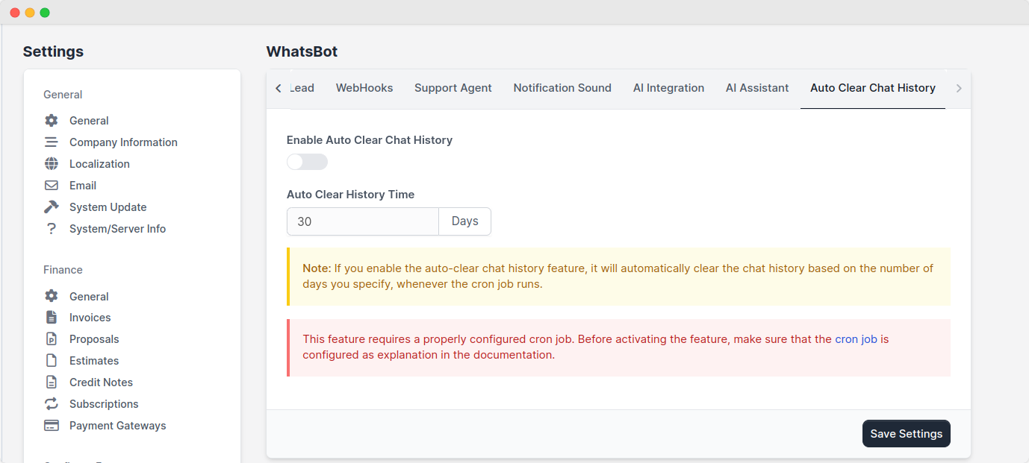This screenshot has width=1029, height=463.
Task: Focus the Auto Clear History Time field
Action: click(x=363, y=221)
